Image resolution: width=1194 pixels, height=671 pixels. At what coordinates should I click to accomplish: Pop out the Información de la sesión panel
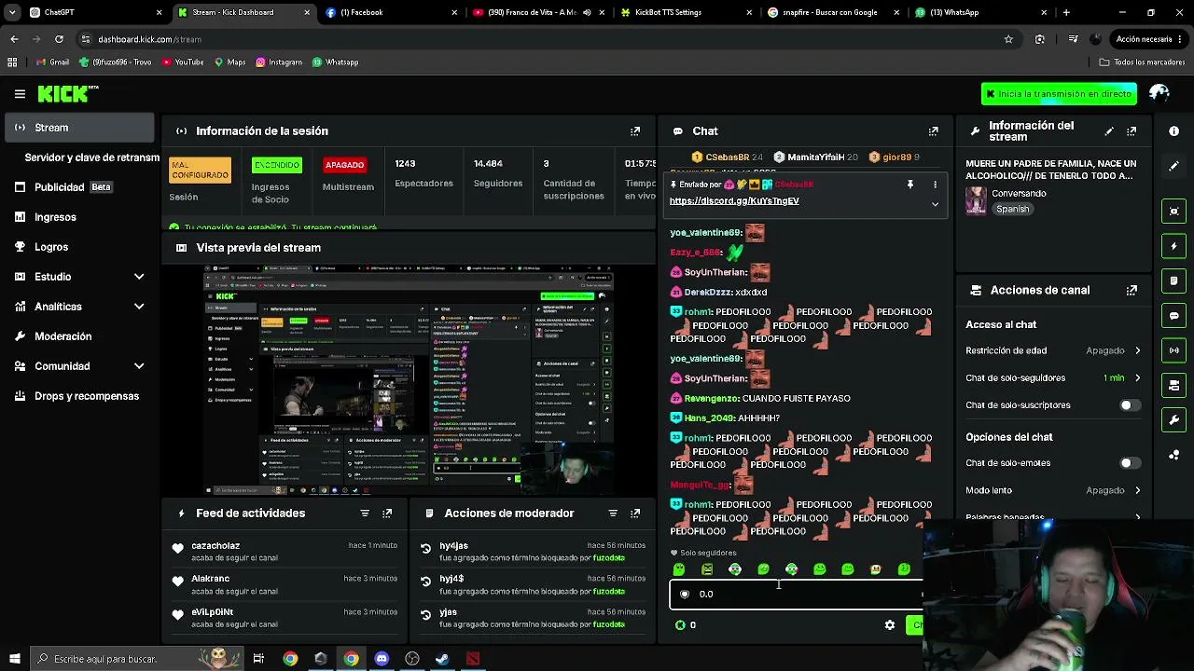pyautogui.click(x=635, y=131)
